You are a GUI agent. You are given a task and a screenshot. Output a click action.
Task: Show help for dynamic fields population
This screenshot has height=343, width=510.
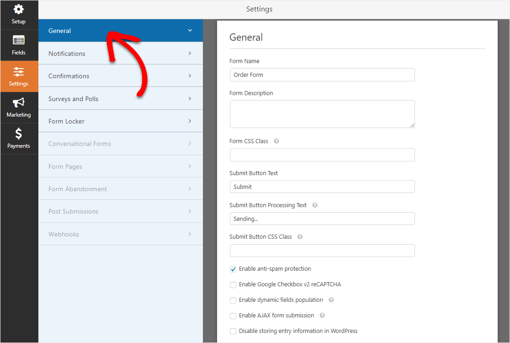click(x=331, y=300)
